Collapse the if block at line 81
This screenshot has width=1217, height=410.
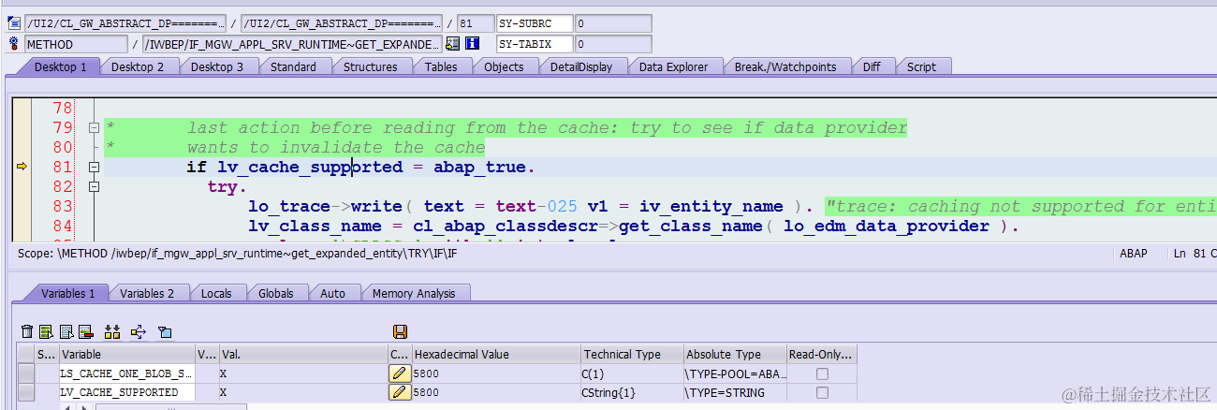[94, 167]
